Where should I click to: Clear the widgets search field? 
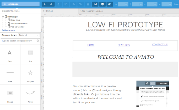pos(38,41)
